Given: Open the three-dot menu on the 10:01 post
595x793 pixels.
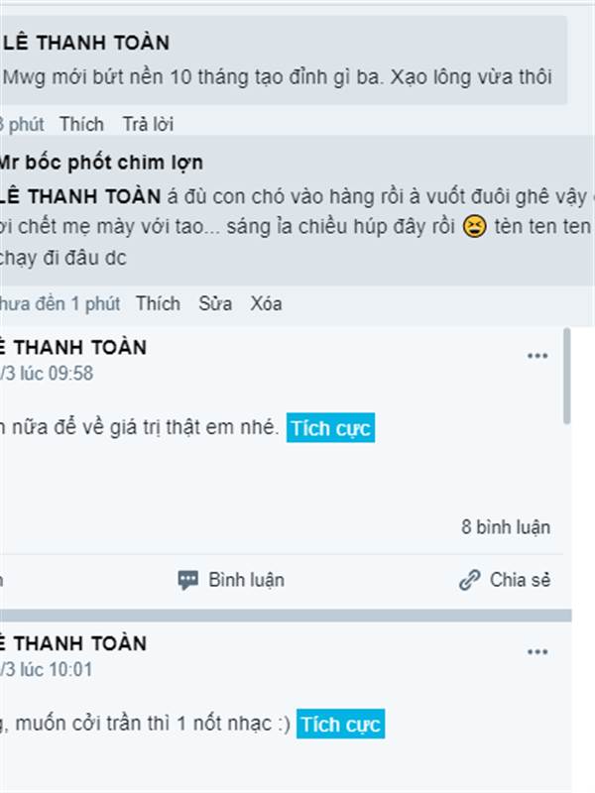Looking at the screenshot, I should point(537,651).
